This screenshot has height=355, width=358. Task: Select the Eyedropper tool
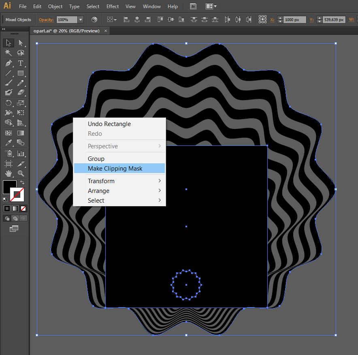point(9,143)
